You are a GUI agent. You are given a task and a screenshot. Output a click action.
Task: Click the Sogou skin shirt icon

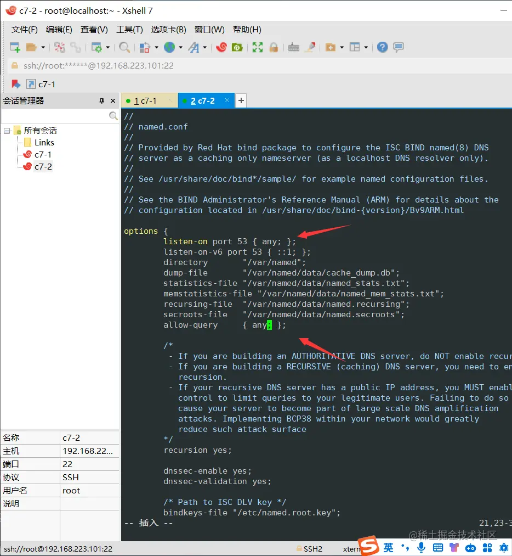click(x=454, y=548)
